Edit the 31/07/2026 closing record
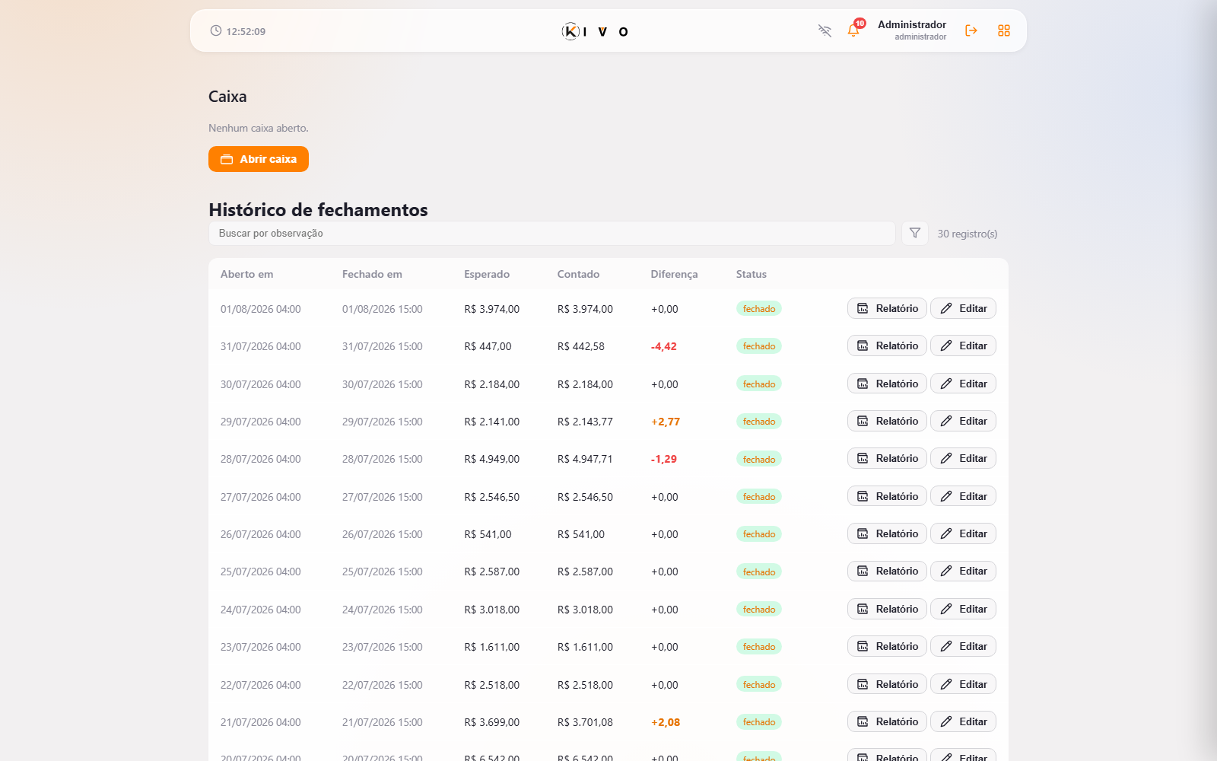 (x=963, y=345)
